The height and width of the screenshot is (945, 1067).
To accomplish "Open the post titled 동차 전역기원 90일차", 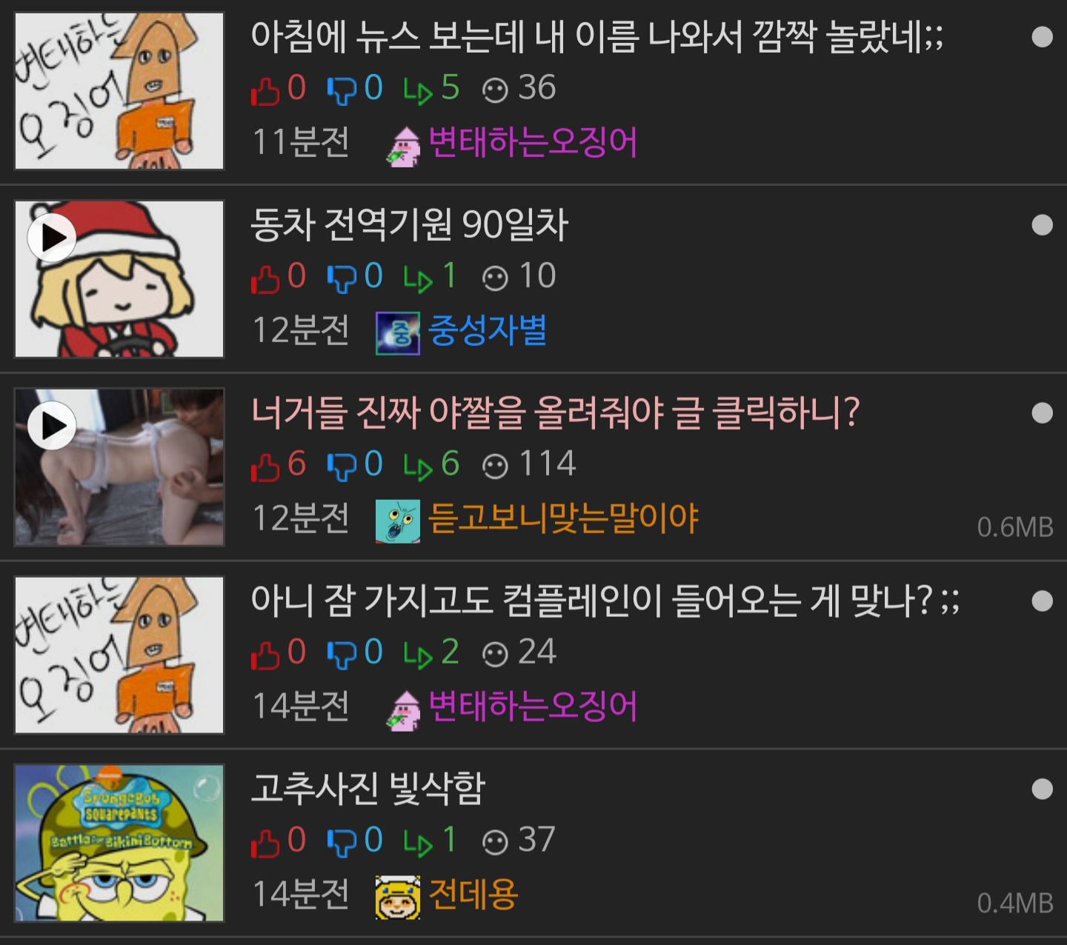I will click(x=409, y=224).
